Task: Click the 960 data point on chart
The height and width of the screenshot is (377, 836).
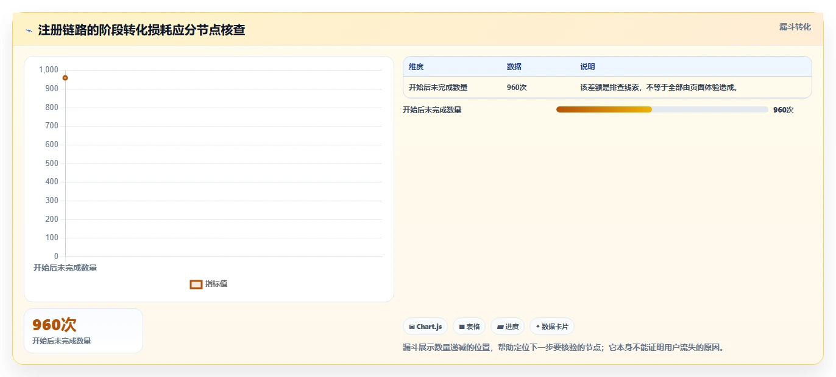Action: coord(65,78)
